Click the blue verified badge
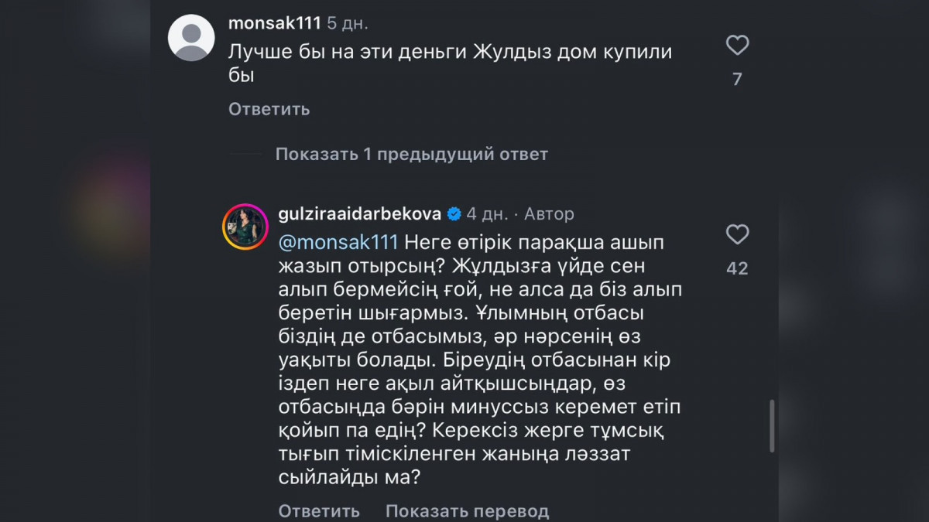This screenshot has width=929, height=522. (454, 213)
